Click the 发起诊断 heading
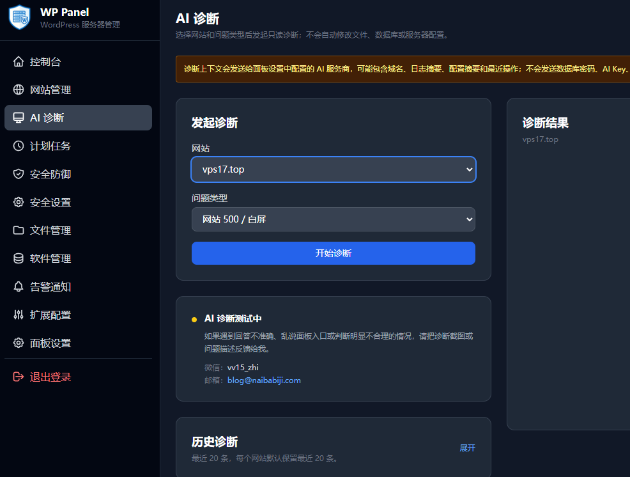Image resolution: width=630 pixels, height=477 pixels. point(215,123)
